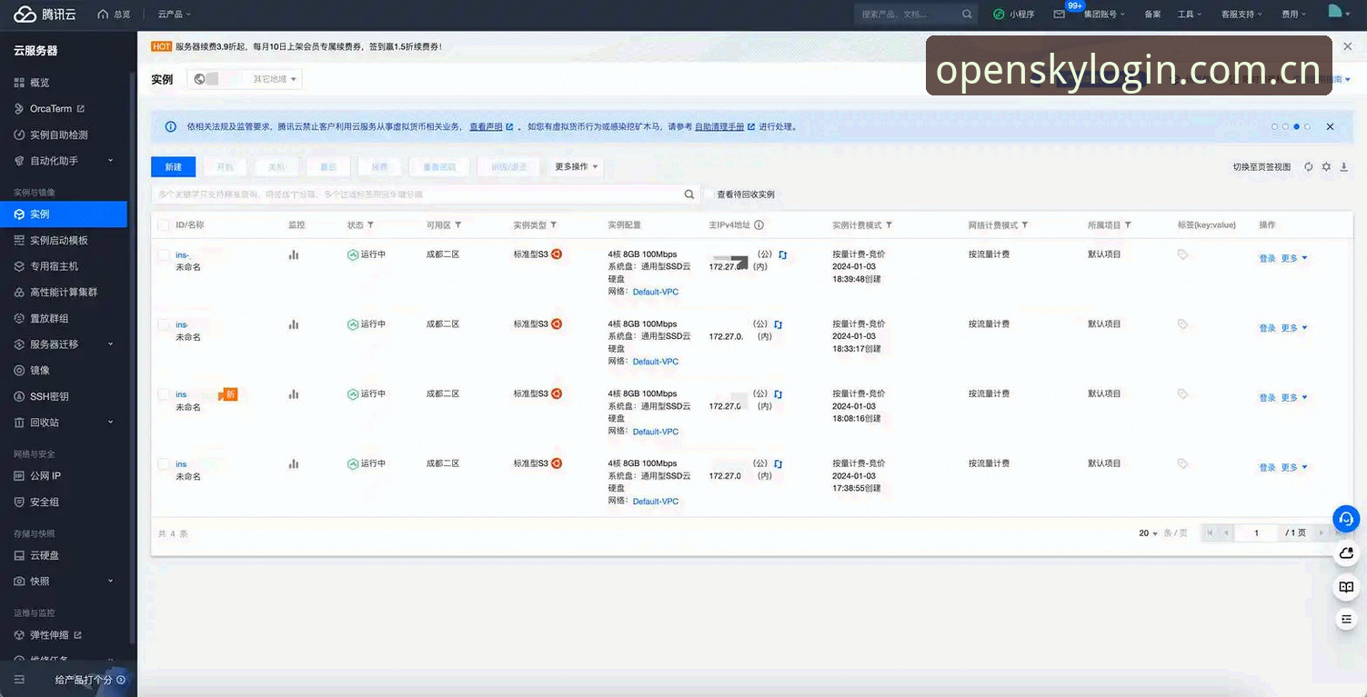Open the customer service headset floating button

coord(1346,518)
